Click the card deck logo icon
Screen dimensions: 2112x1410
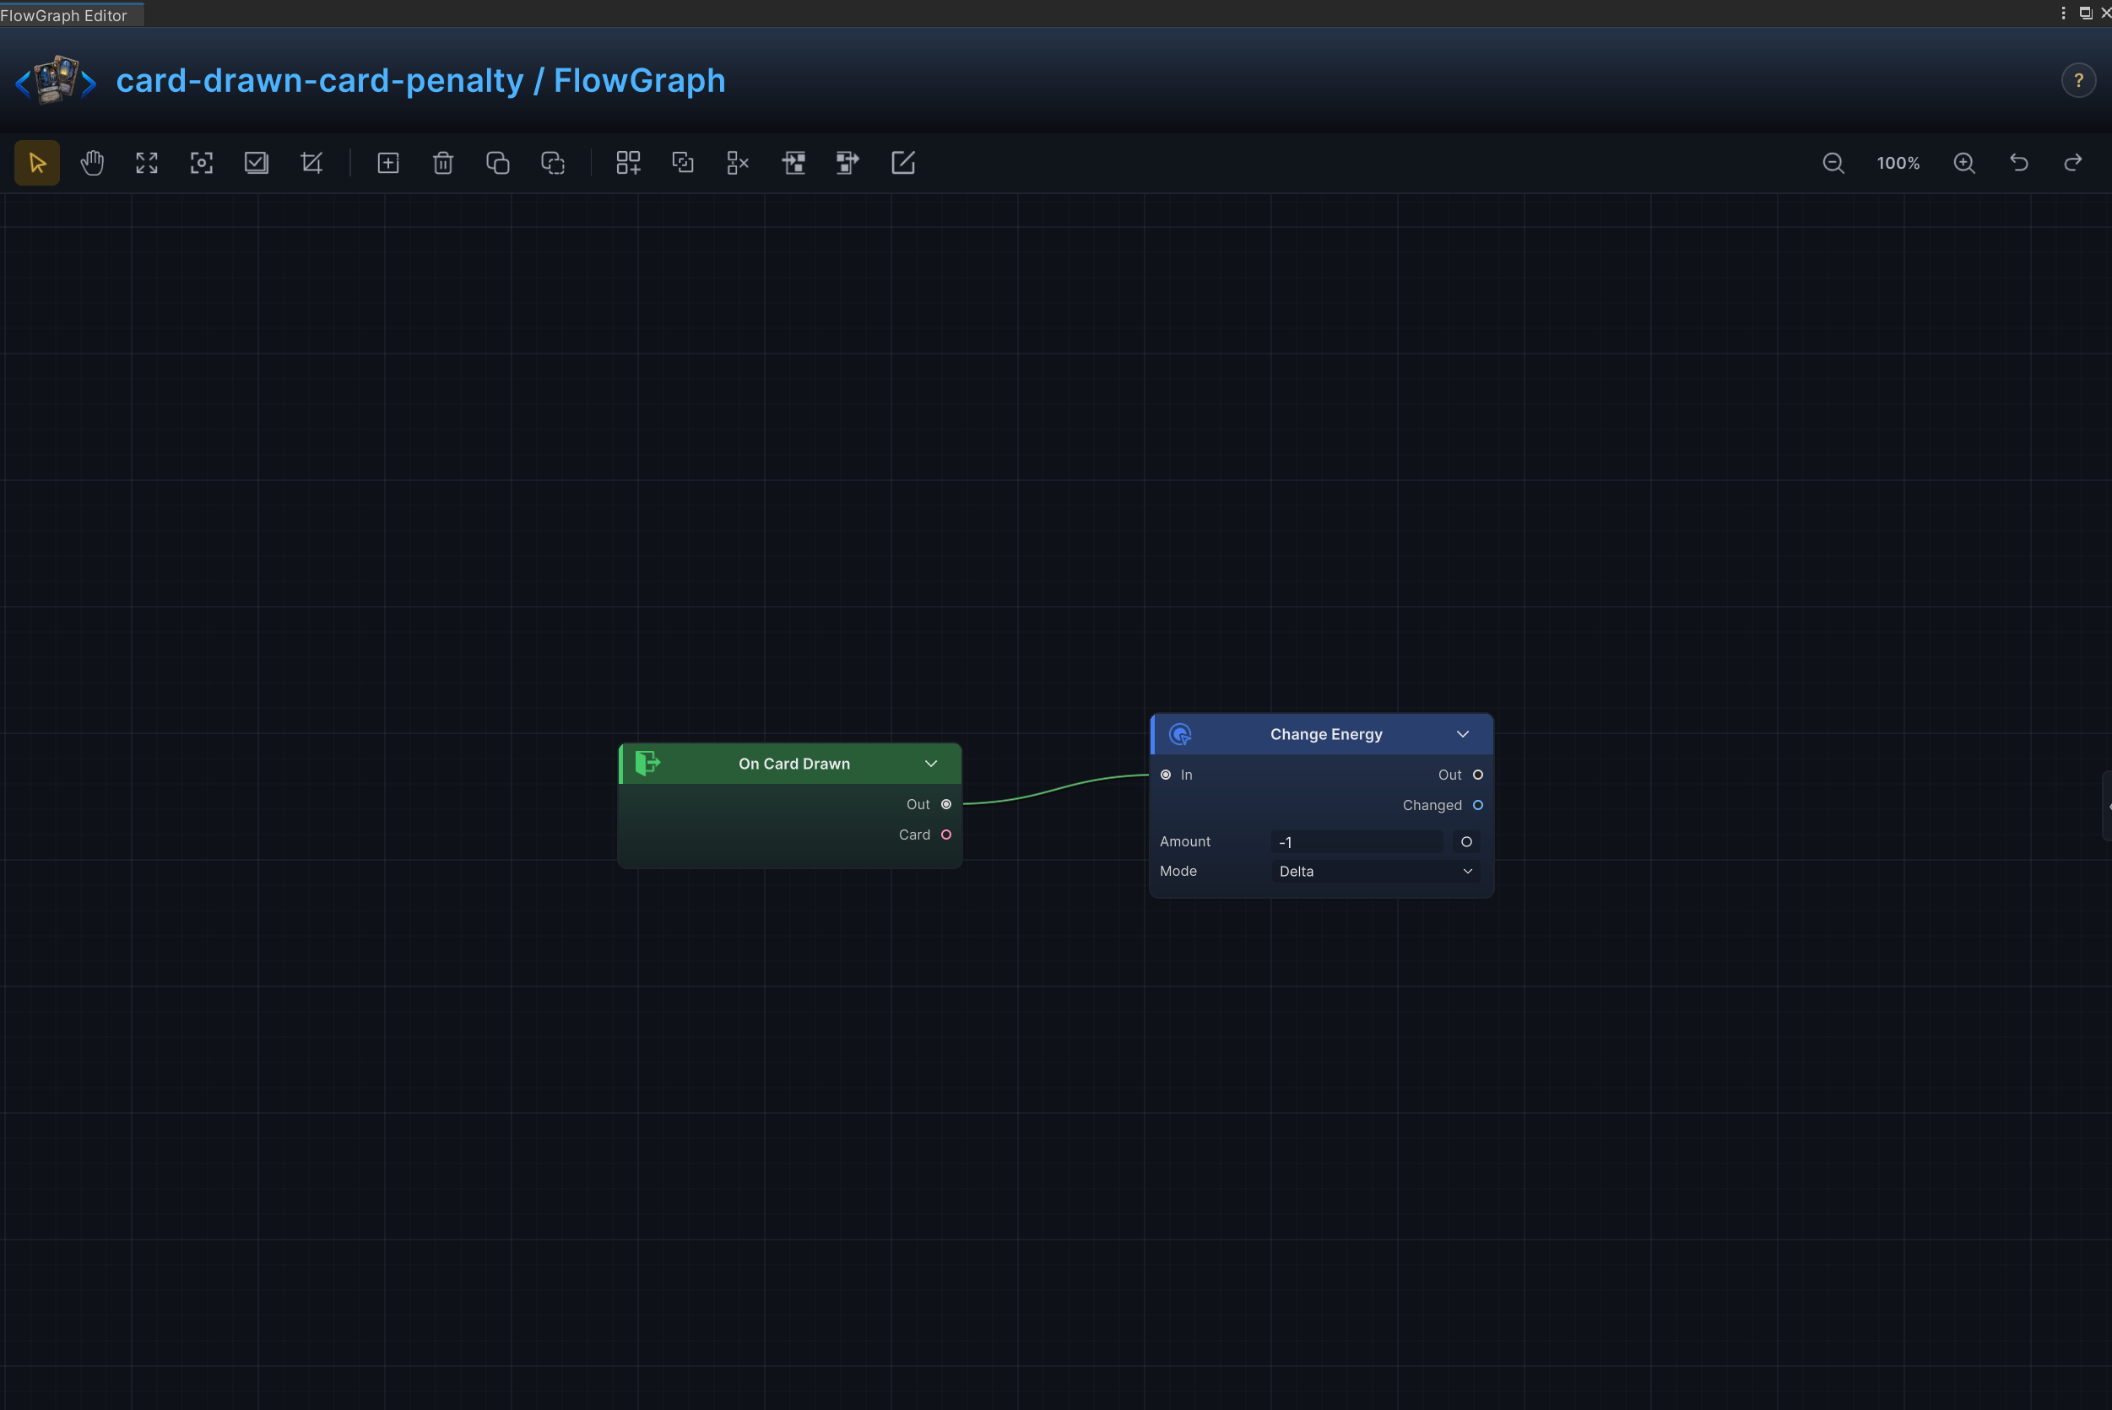(x=56, y=80)
